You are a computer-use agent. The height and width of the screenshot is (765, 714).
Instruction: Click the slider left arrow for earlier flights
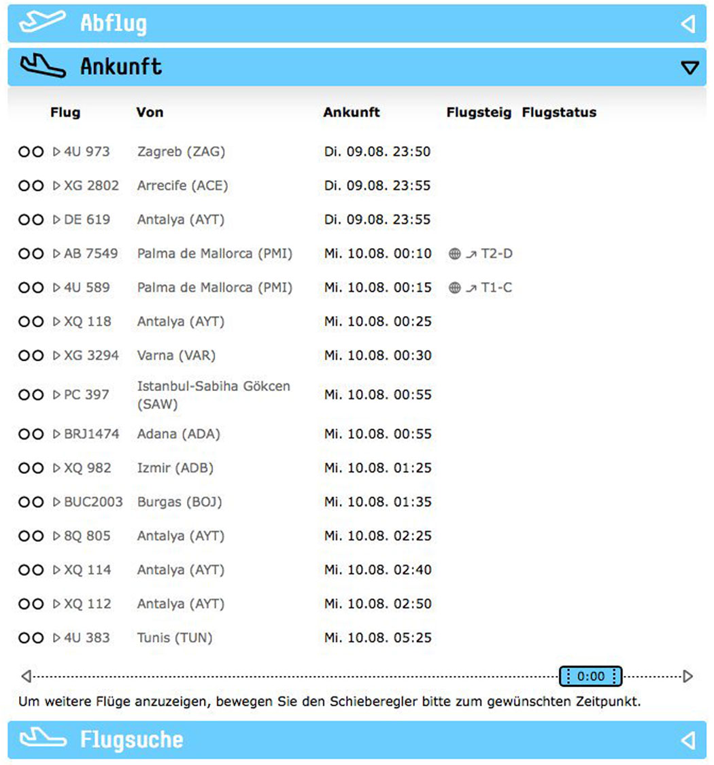pos(27,676)
